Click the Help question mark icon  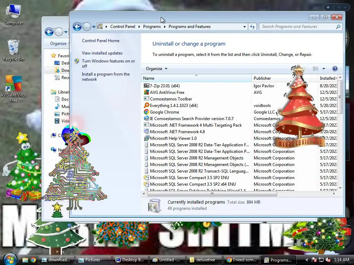(x=335, y=69)
